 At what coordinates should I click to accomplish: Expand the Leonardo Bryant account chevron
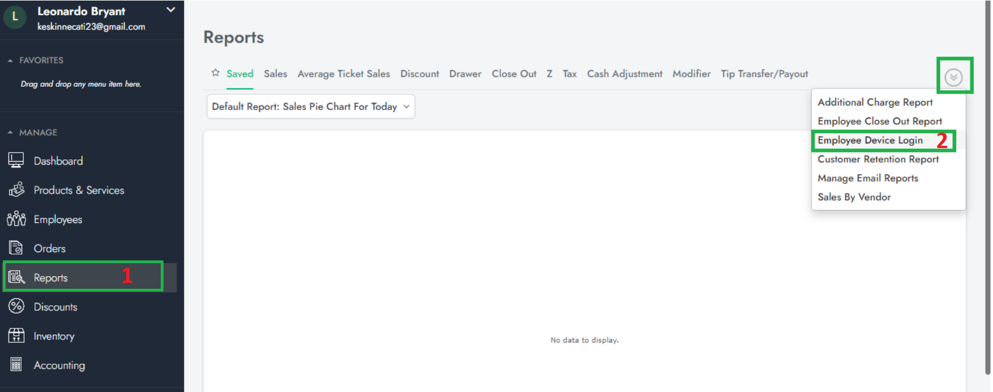170,10
